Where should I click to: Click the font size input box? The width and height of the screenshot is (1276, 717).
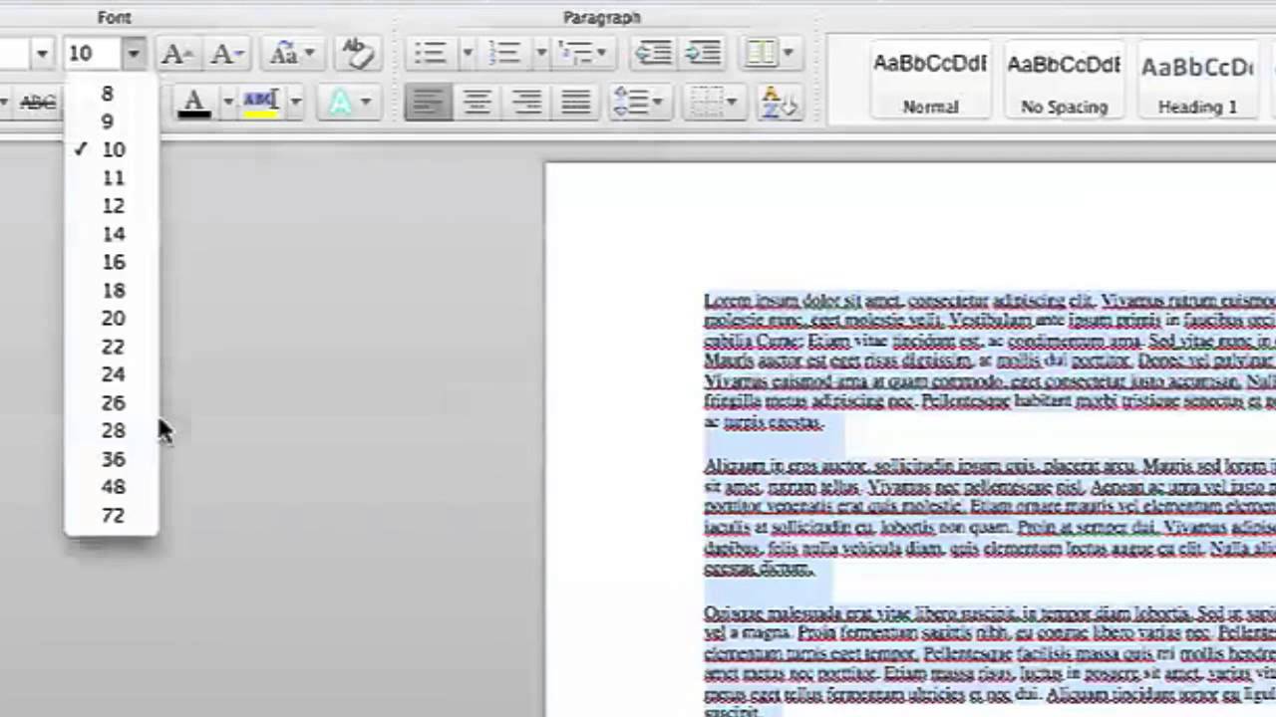click(x=93, y=53)
